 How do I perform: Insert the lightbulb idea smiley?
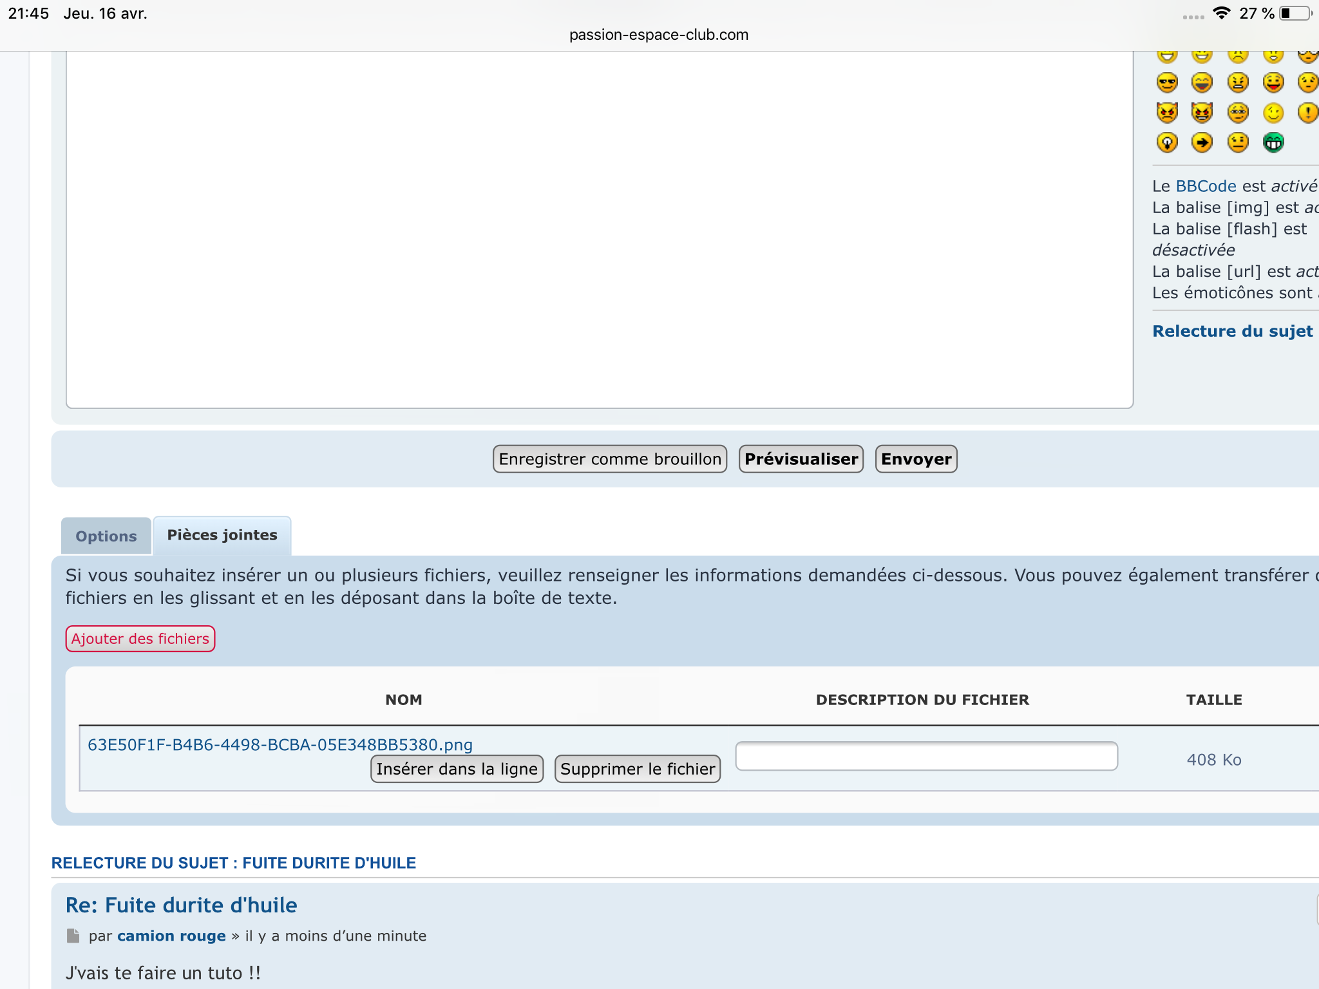click(x=1167, y=142)
